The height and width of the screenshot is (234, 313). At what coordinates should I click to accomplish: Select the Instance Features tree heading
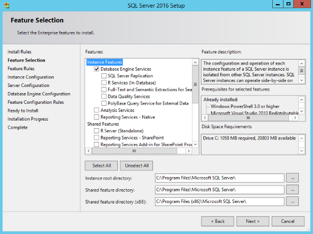click(105, 62)
